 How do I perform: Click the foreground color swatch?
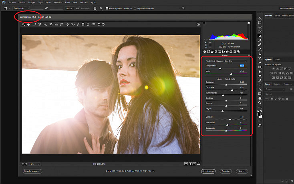point(259,114)
